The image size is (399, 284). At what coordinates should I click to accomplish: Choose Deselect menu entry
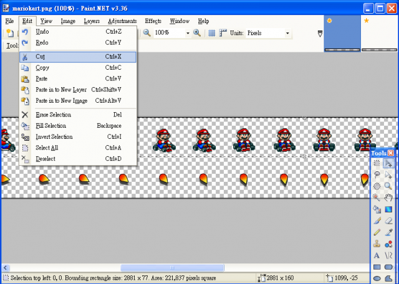78,159
